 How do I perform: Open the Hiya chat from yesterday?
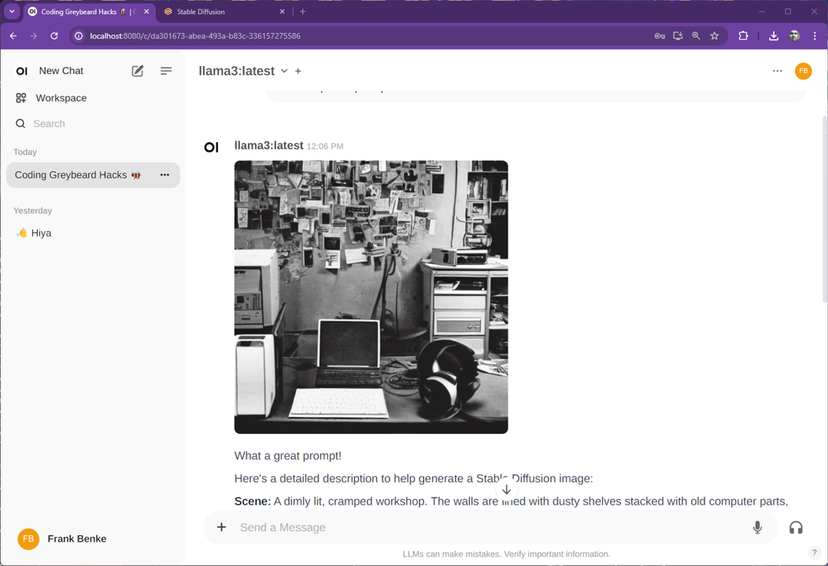coord(41,233)
